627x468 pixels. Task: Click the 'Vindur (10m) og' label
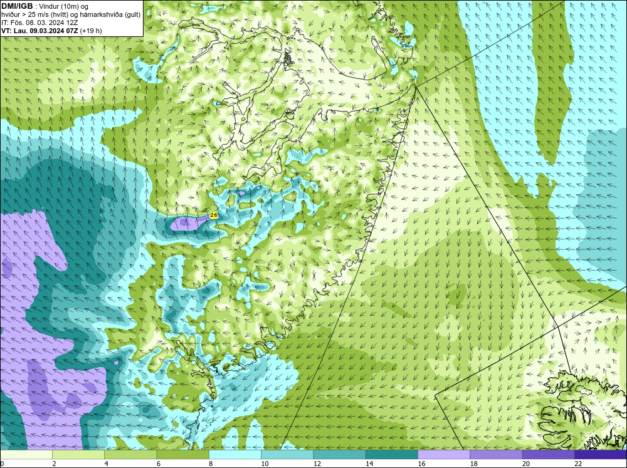(x=65, y=7)
